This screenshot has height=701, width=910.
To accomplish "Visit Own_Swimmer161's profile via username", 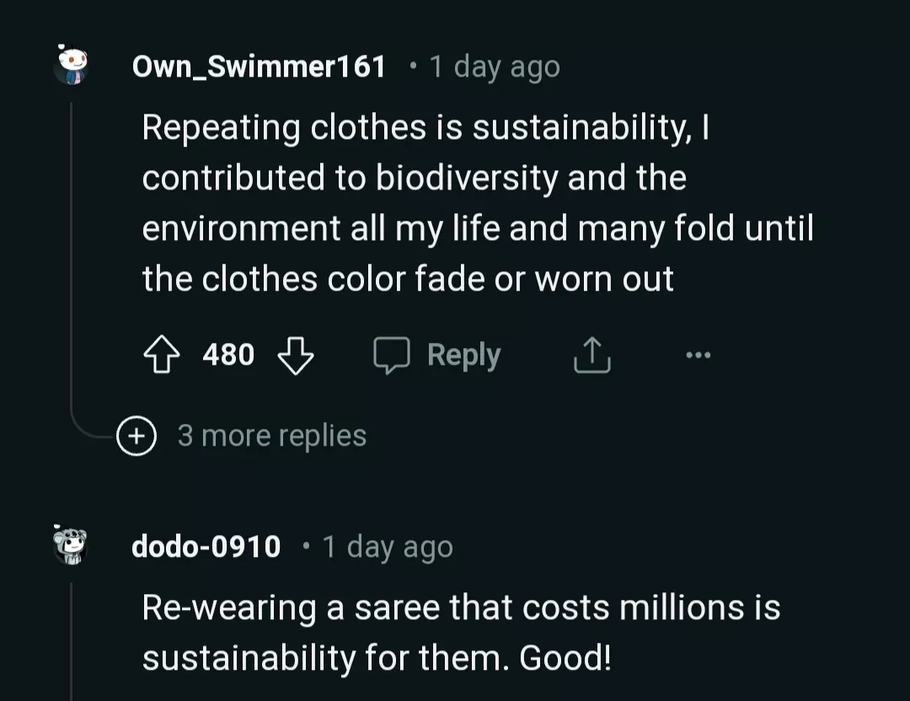I will 259,66.
